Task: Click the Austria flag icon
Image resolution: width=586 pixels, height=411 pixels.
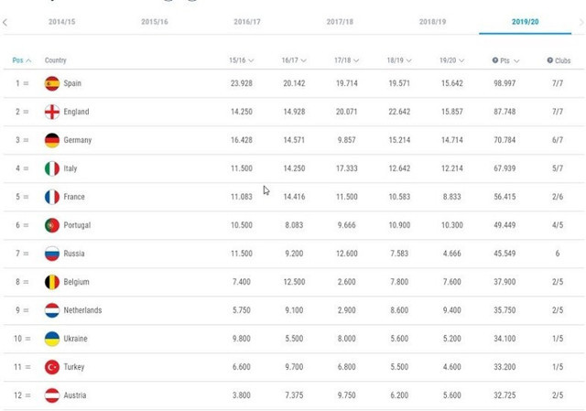Action: (52, 395)
